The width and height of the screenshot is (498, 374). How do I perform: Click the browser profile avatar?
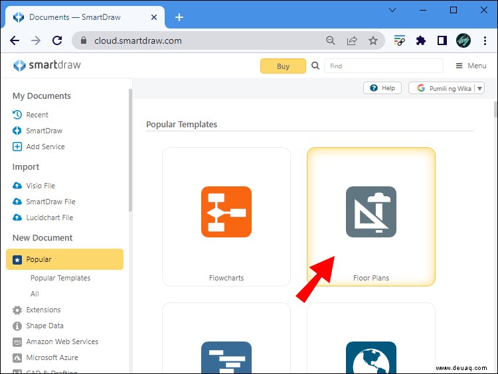[x=463, y=40]
